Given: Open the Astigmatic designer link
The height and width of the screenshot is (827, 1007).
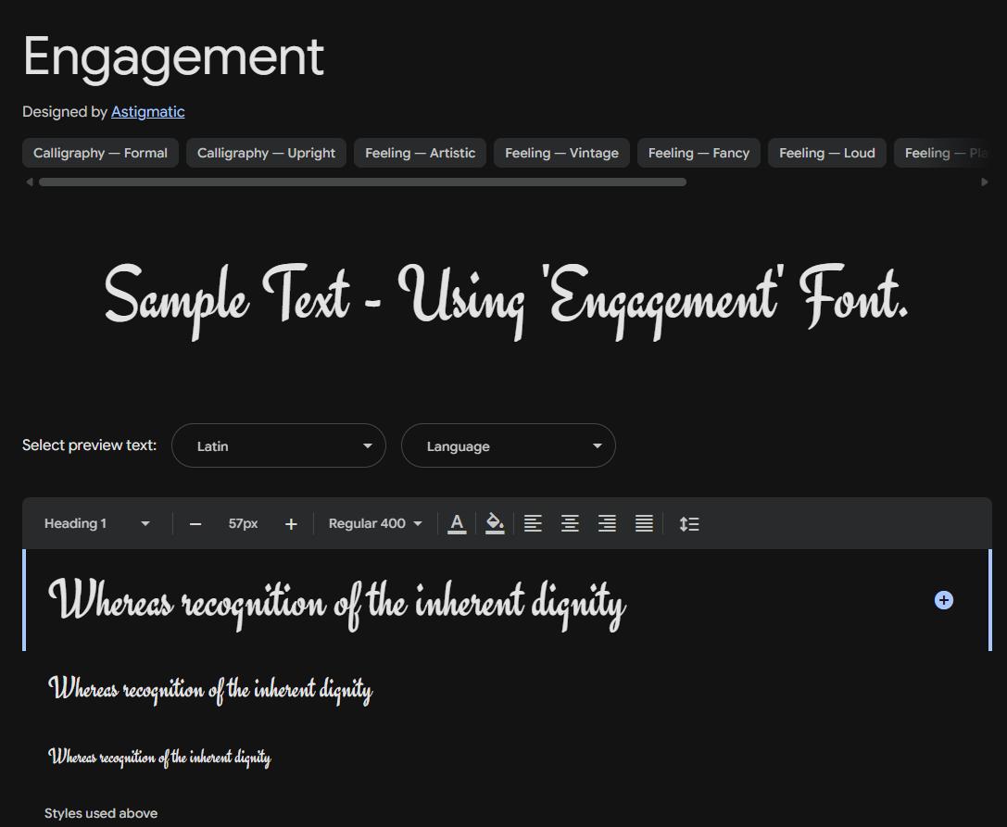Looking at the screenshot, I should point(147,112).
